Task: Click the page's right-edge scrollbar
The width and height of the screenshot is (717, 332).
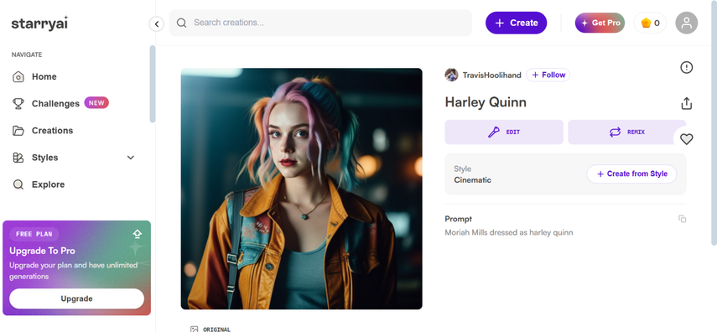Action: coord(714,123)
